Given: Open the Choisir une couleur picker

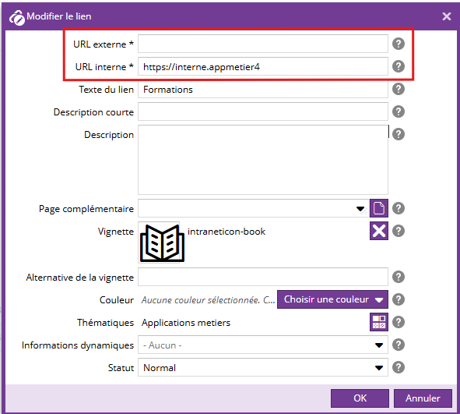Looking at the screenshot, I should [x=332, y=299].
